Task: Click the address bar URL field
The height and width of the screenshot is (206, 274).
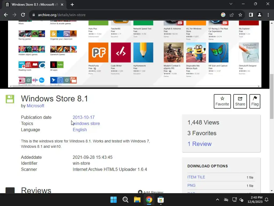Action: click(x=126, y=15)
